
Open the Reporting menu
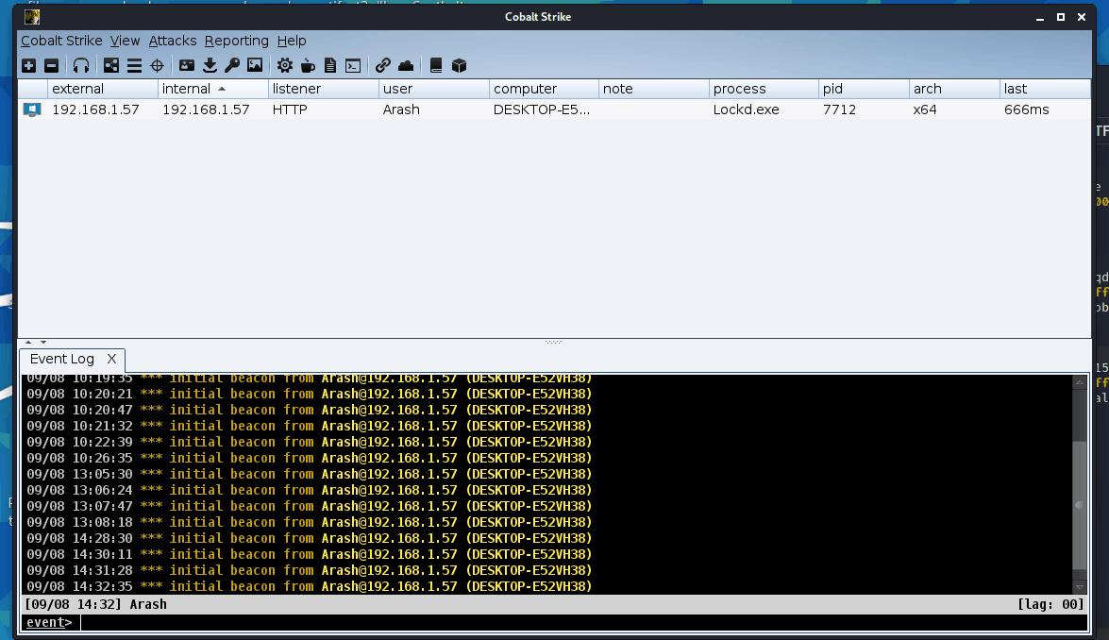point(236,41)
